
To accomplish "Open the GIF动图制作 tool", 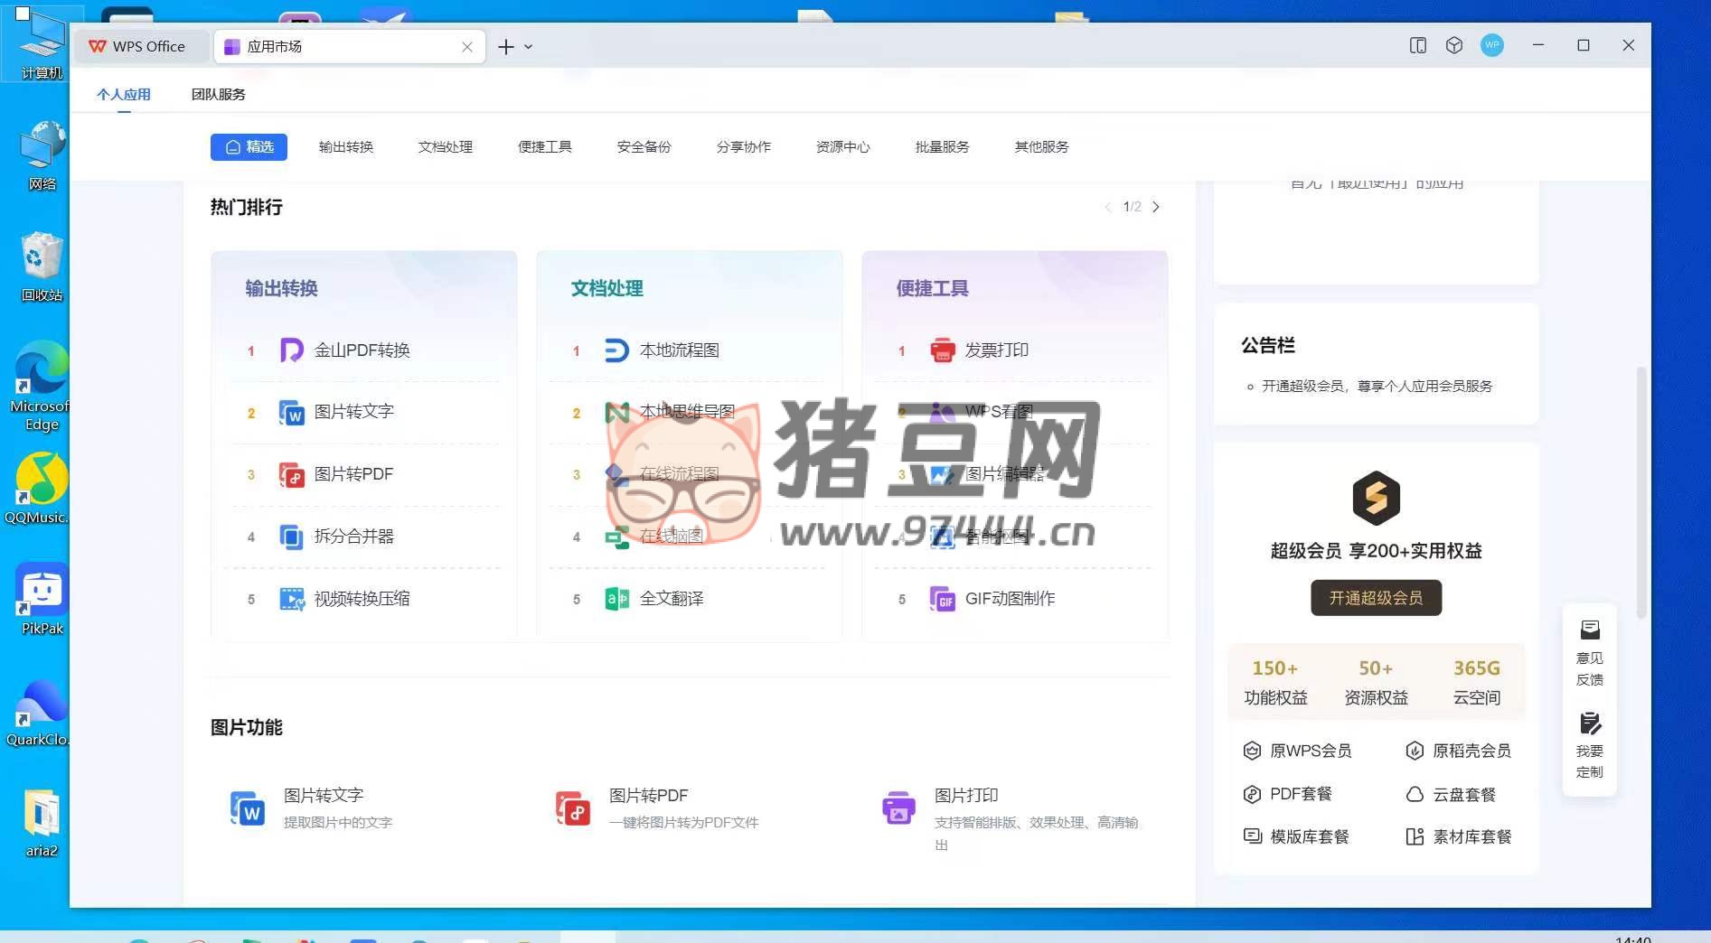I will click(1009, 599).
